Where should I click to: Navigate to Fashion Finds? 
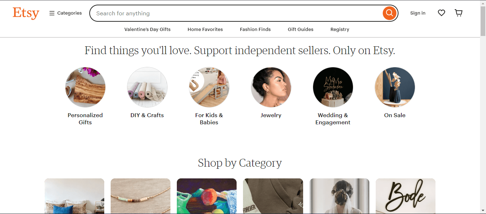[x=255, y=29]
